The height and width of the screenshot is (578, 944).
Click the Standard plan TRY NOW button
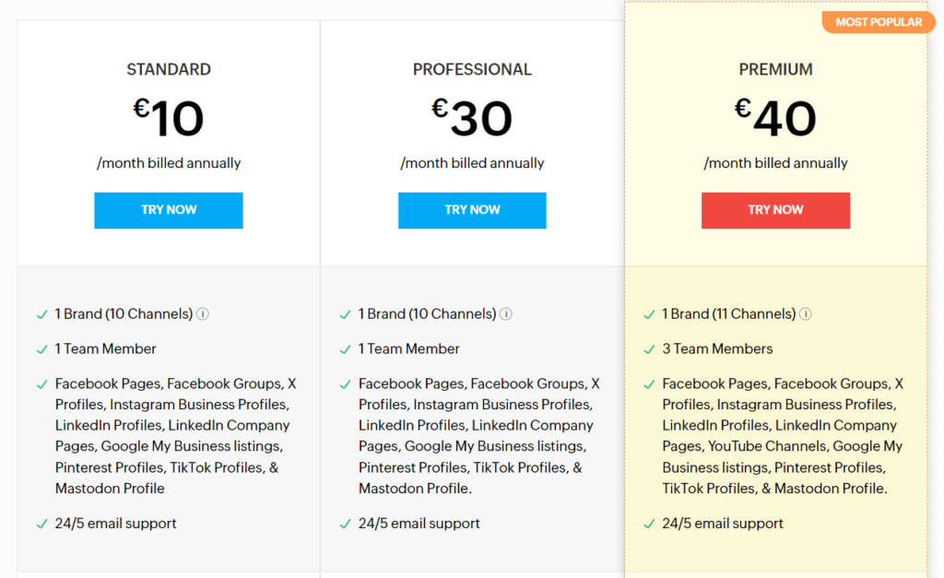169,210
